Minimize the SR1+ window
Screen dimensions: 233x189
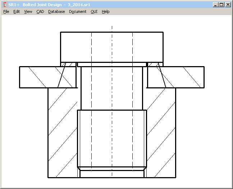pyautogui.click(x=215, y=5)
